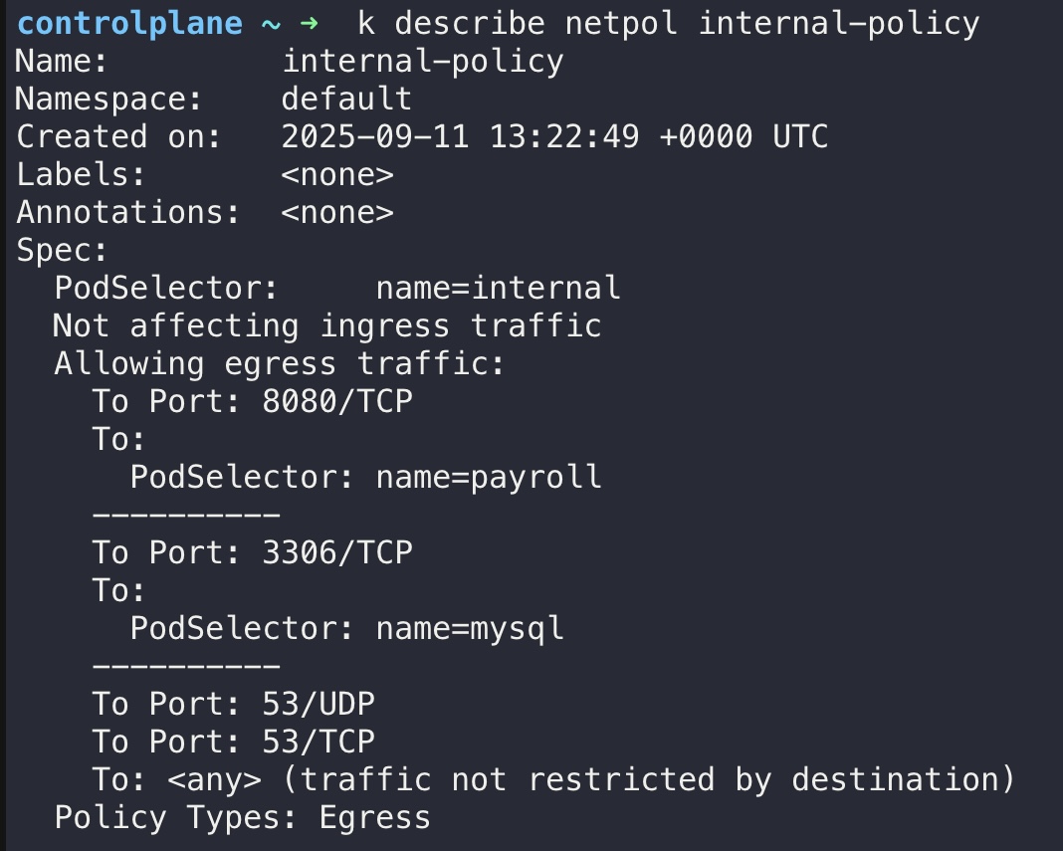Click PodSelector name=mysql entry
The width and height of the screenshot is (1063, 851).
346,629
